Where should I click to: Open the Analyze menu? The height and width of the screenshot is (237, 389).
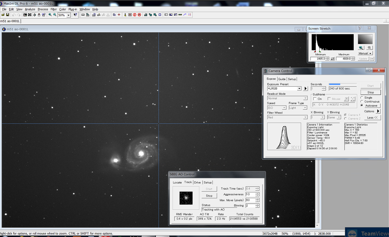point(30,9)
